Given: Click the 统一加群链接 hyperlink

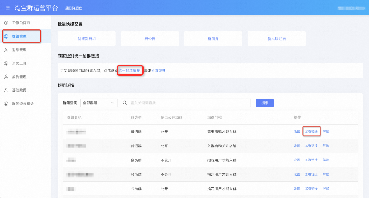Looking at the screenshot, I should tap(130, 70).
